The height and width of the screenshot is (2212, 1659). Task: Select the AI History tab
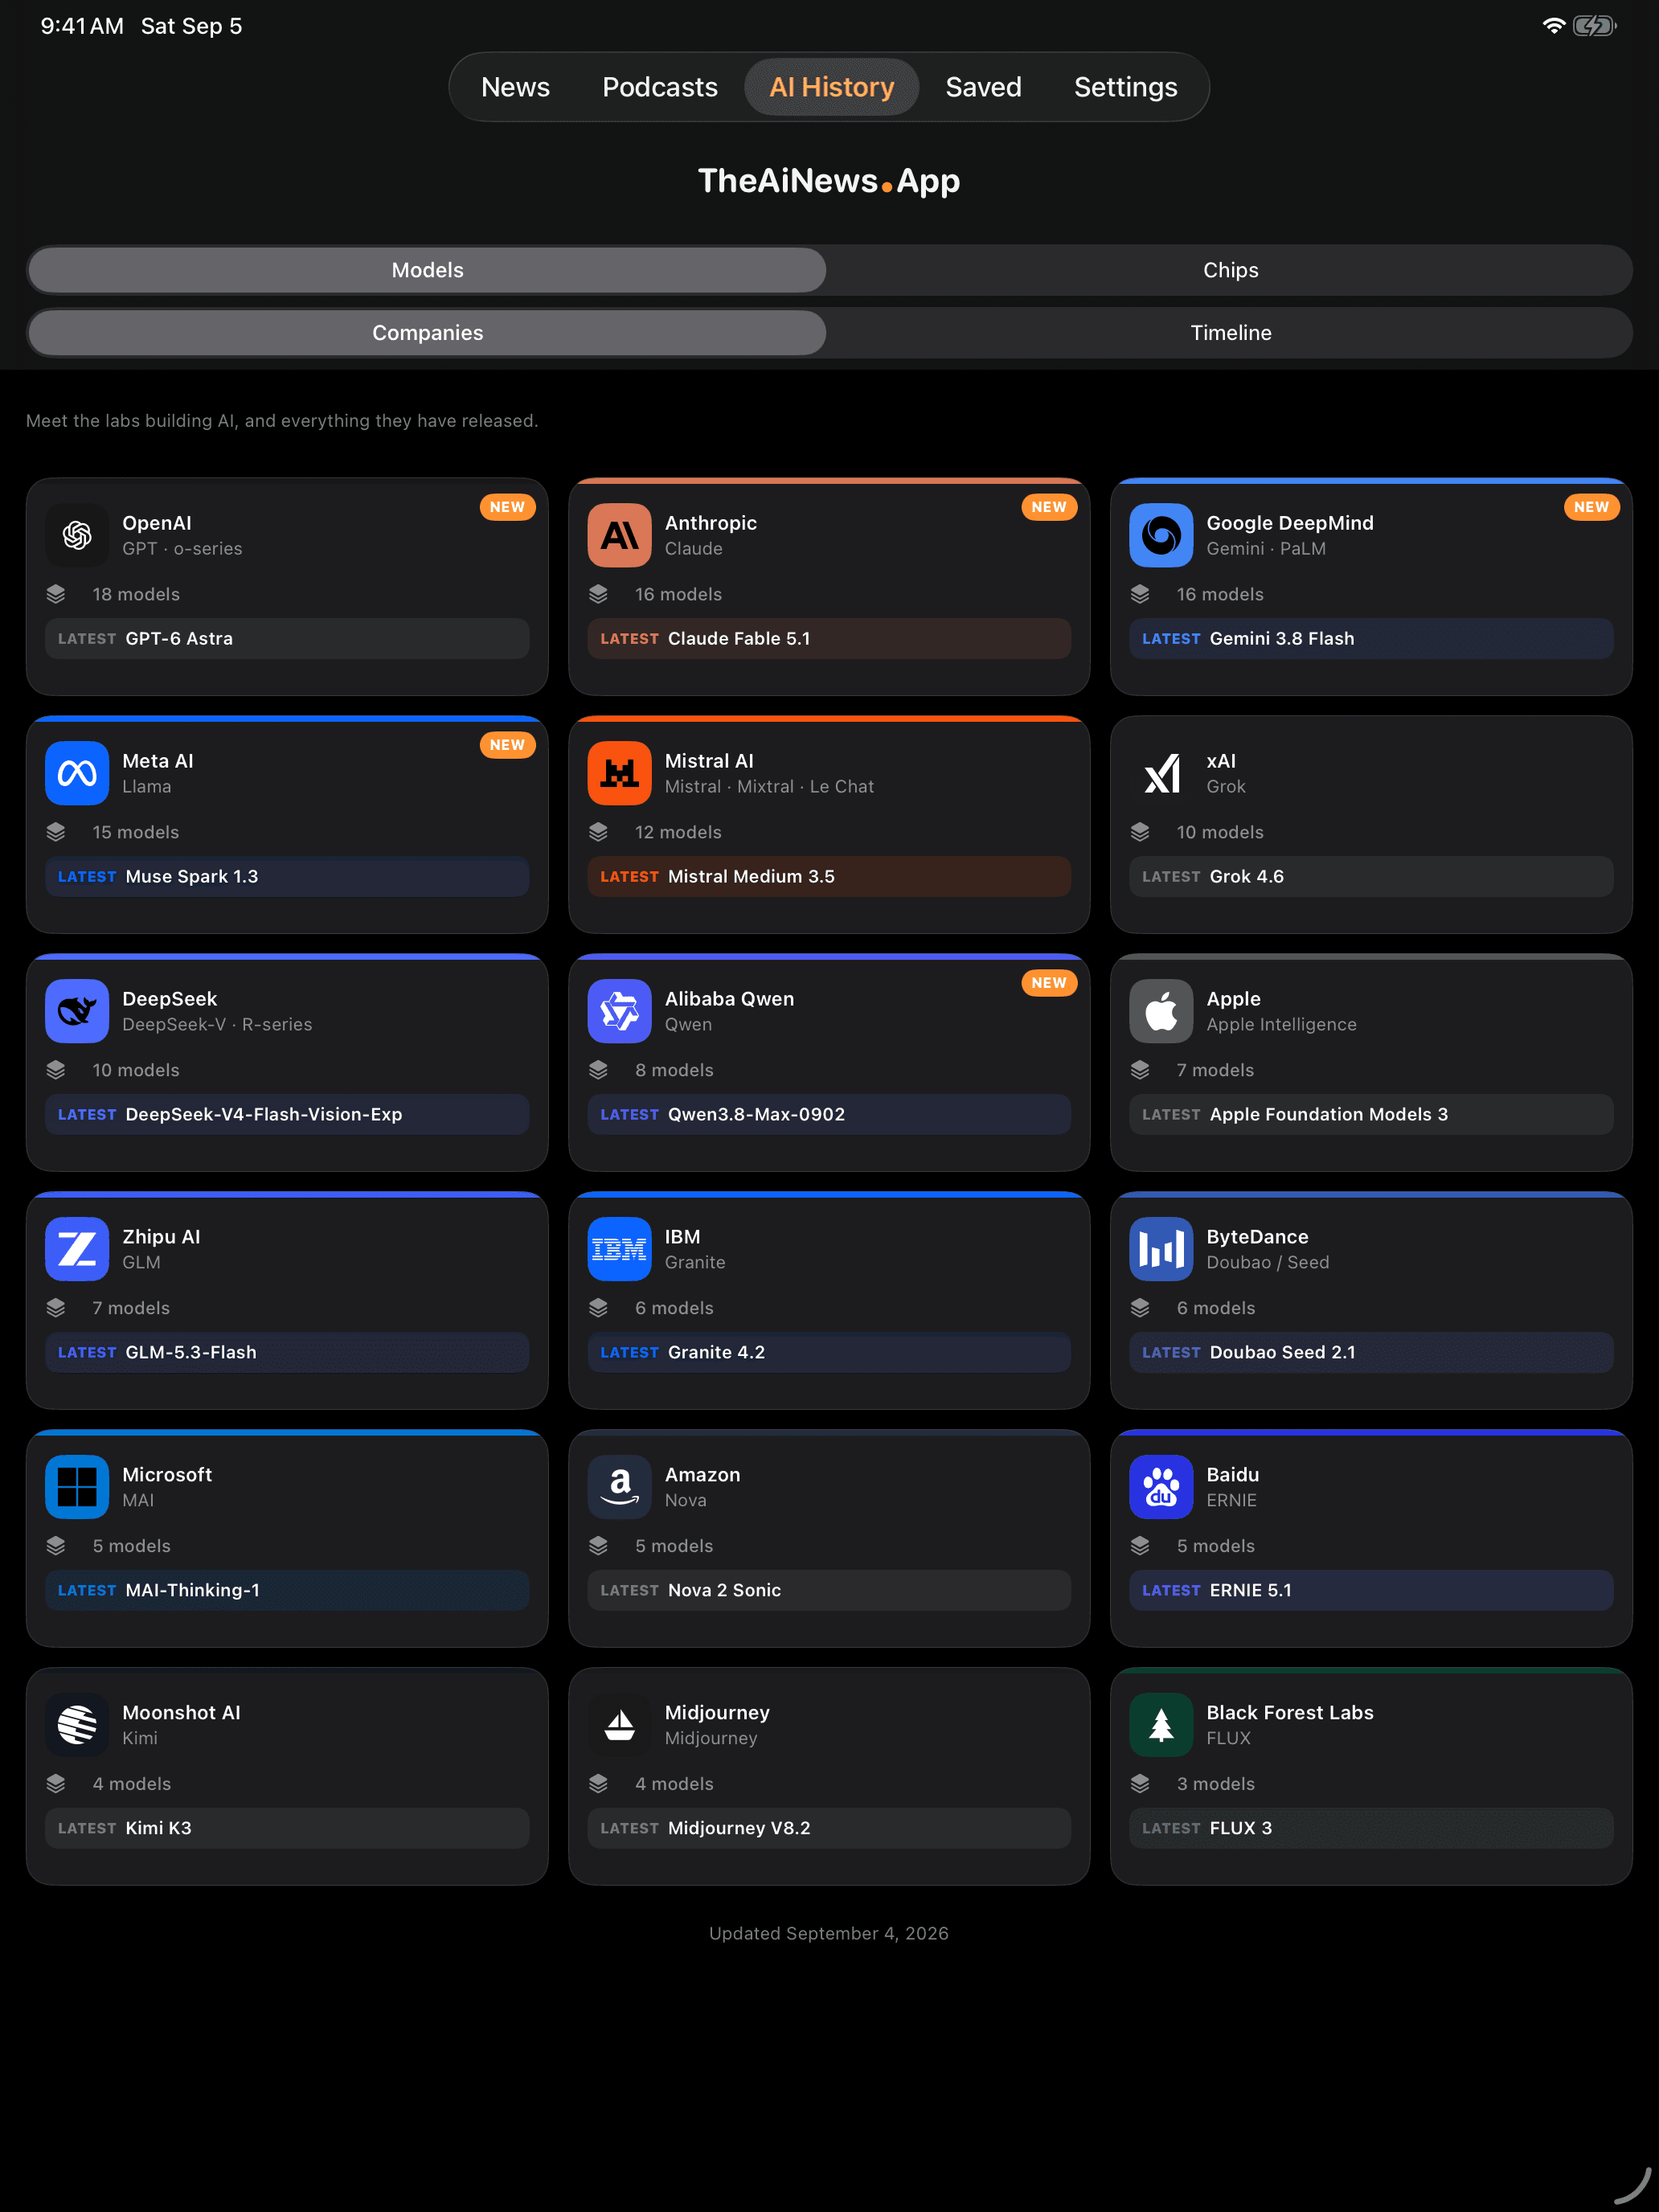click(831, 87)
